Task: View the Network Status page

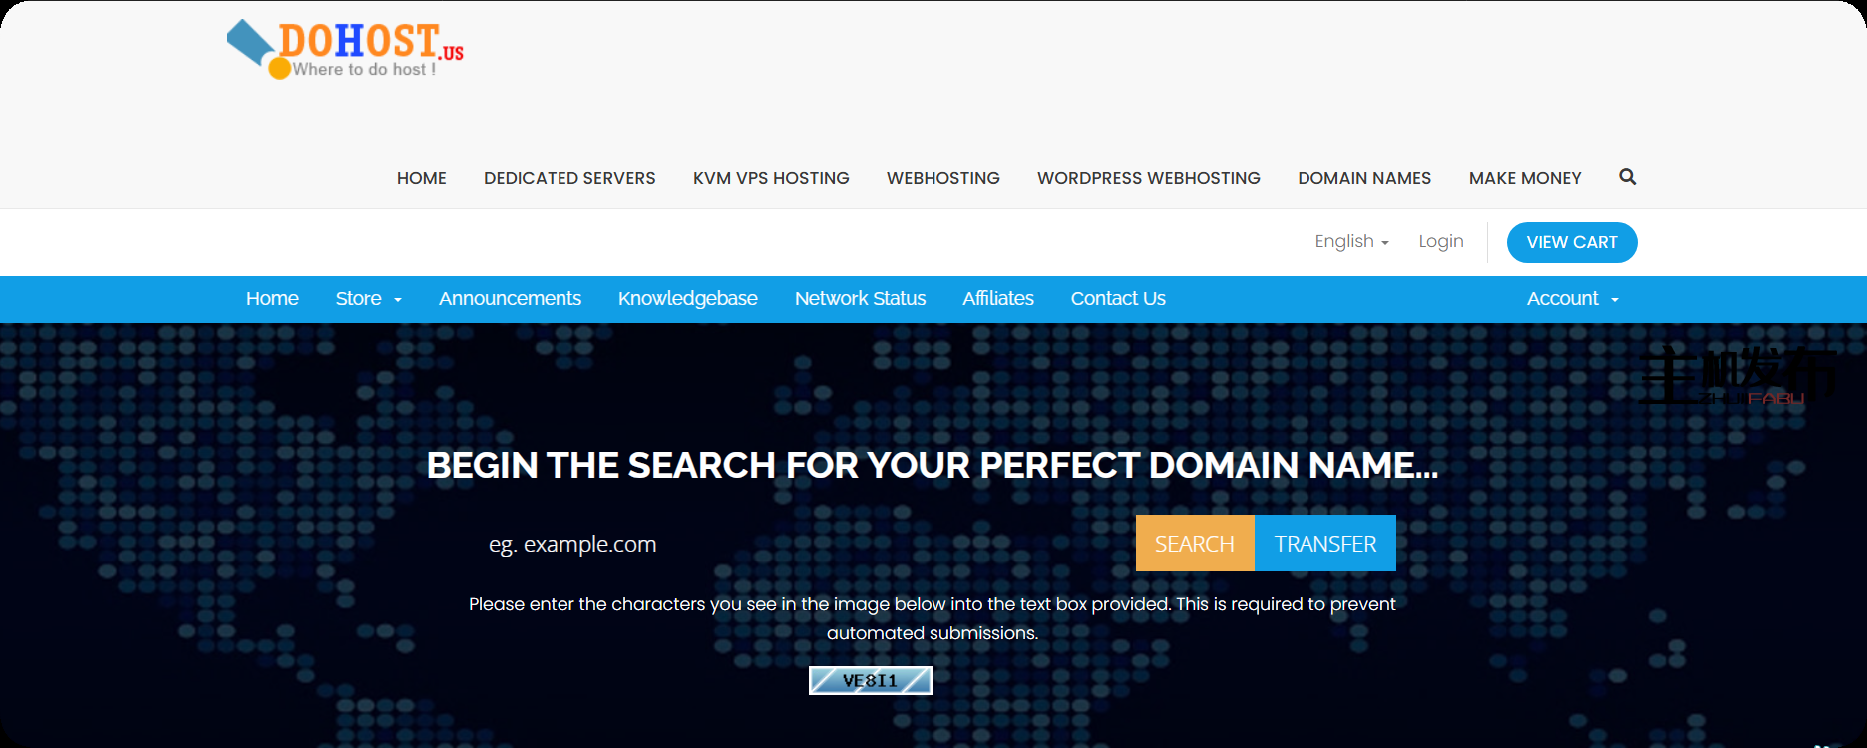Action: 860,299
